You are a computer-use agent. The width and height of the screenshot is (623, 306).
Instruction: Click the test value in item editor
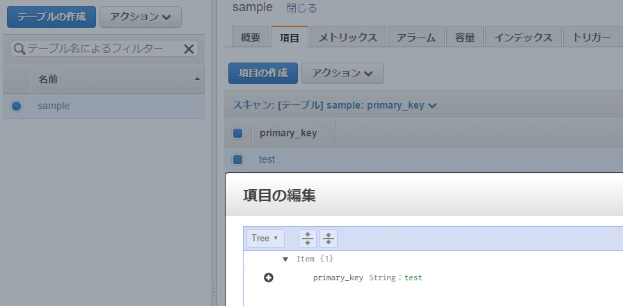click(413, 277)
